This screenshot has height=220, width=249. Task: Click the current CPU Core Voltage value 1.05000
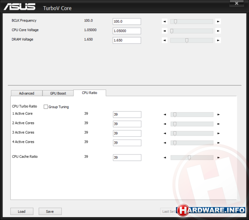pos(90,30)
